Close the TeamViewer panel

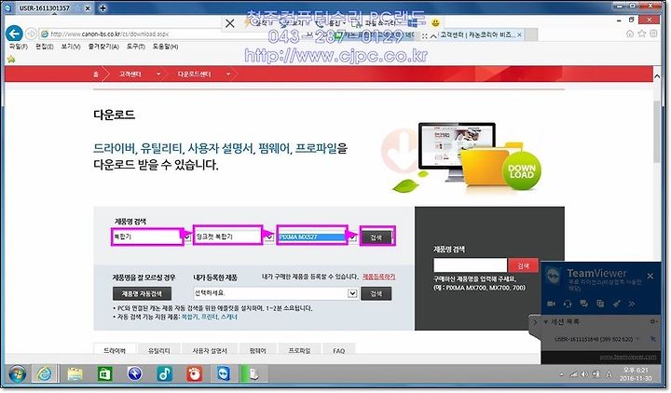(x=650, y=277)
